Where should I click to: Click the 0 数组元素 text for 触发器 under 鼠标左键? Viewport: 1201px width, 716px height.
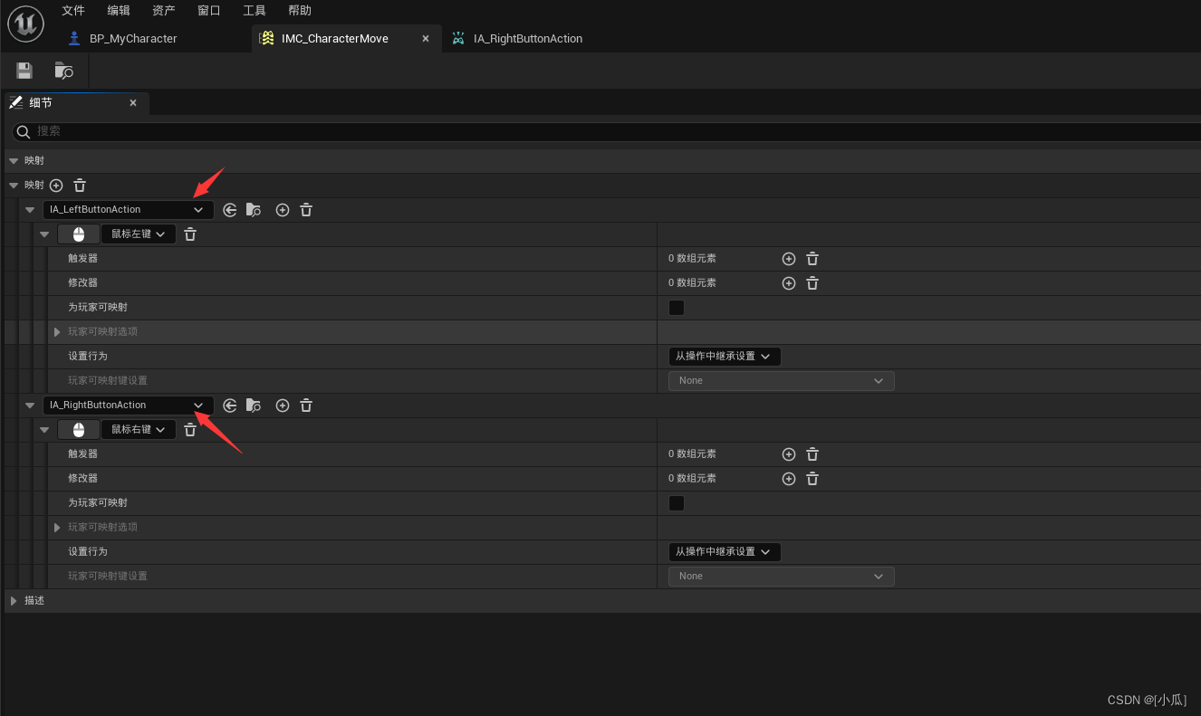click(692, 259)
